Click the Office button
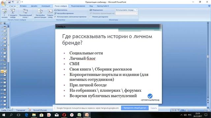Image resolution: width=211 pixels, height=118 pixels. tap(3, 3)
